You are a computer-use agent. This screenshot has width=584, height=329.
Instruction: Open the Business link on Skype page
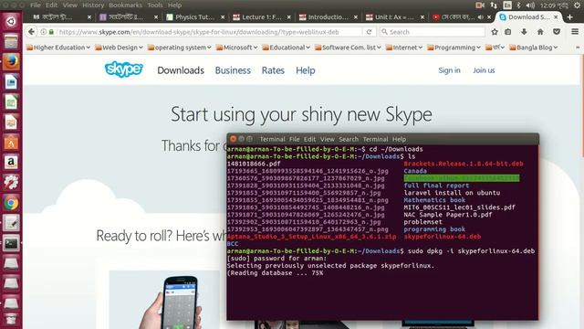click(x=233, y=70)
